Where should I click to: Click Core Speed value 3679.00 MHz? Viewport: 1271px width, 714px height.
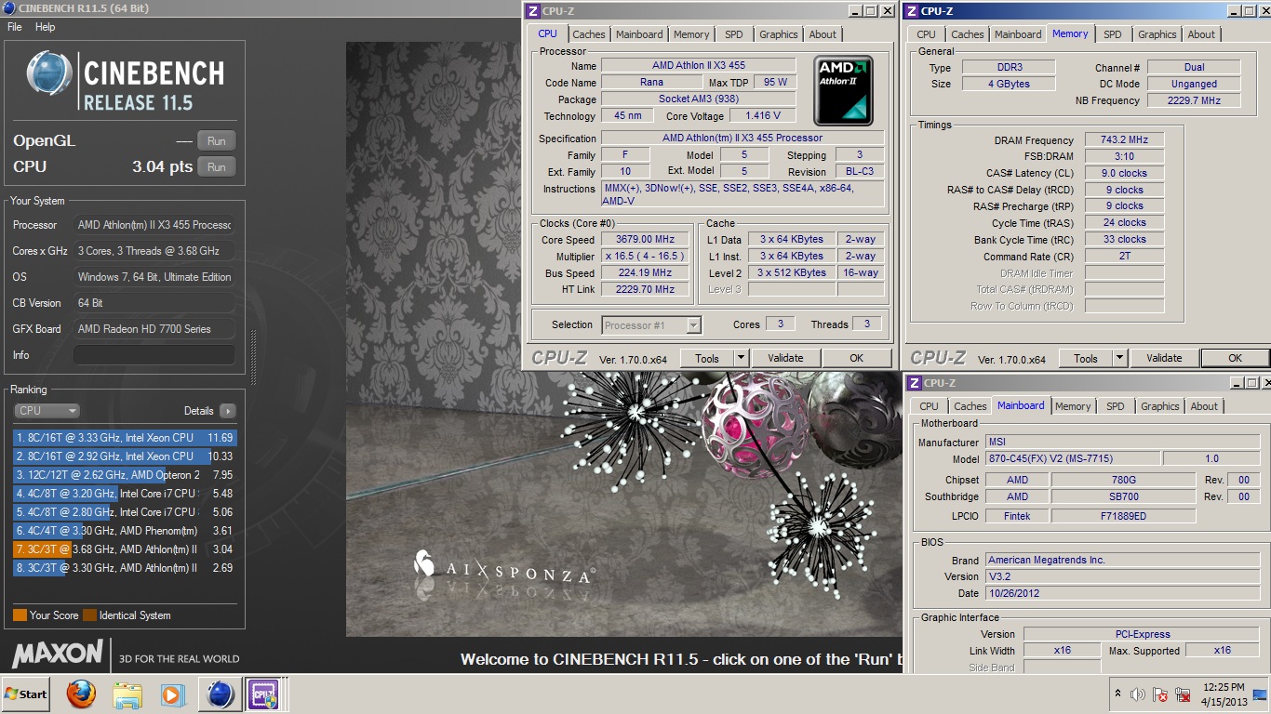[x=646, y=240]
